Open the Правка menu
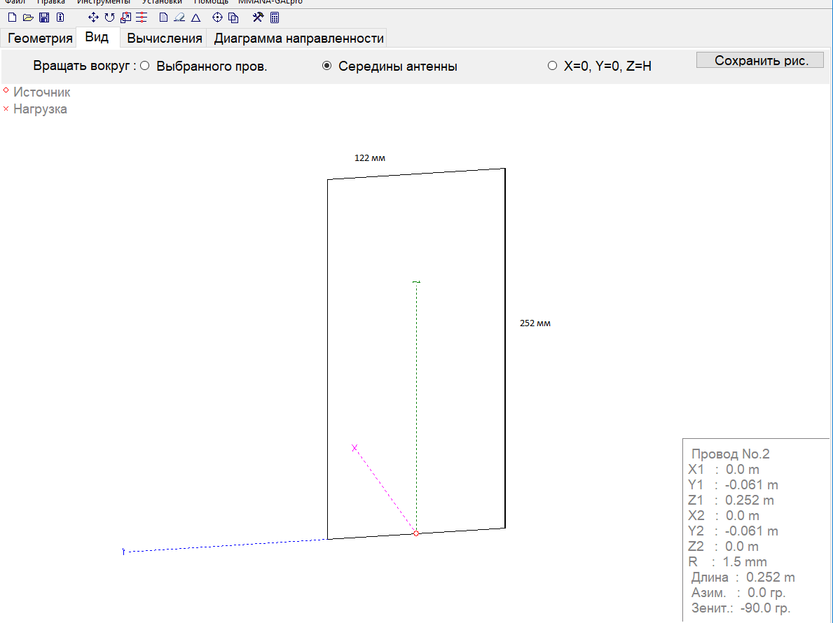 tap(50, 2)
